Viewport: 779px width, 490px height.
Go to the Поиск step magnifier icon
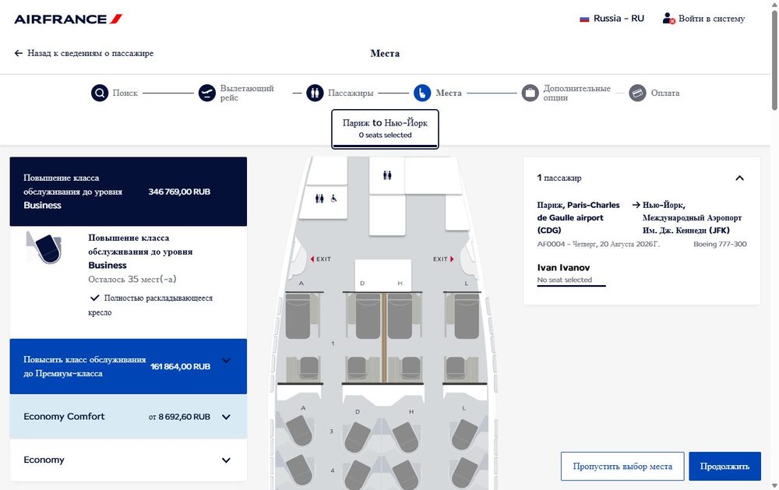pos(100,93)
